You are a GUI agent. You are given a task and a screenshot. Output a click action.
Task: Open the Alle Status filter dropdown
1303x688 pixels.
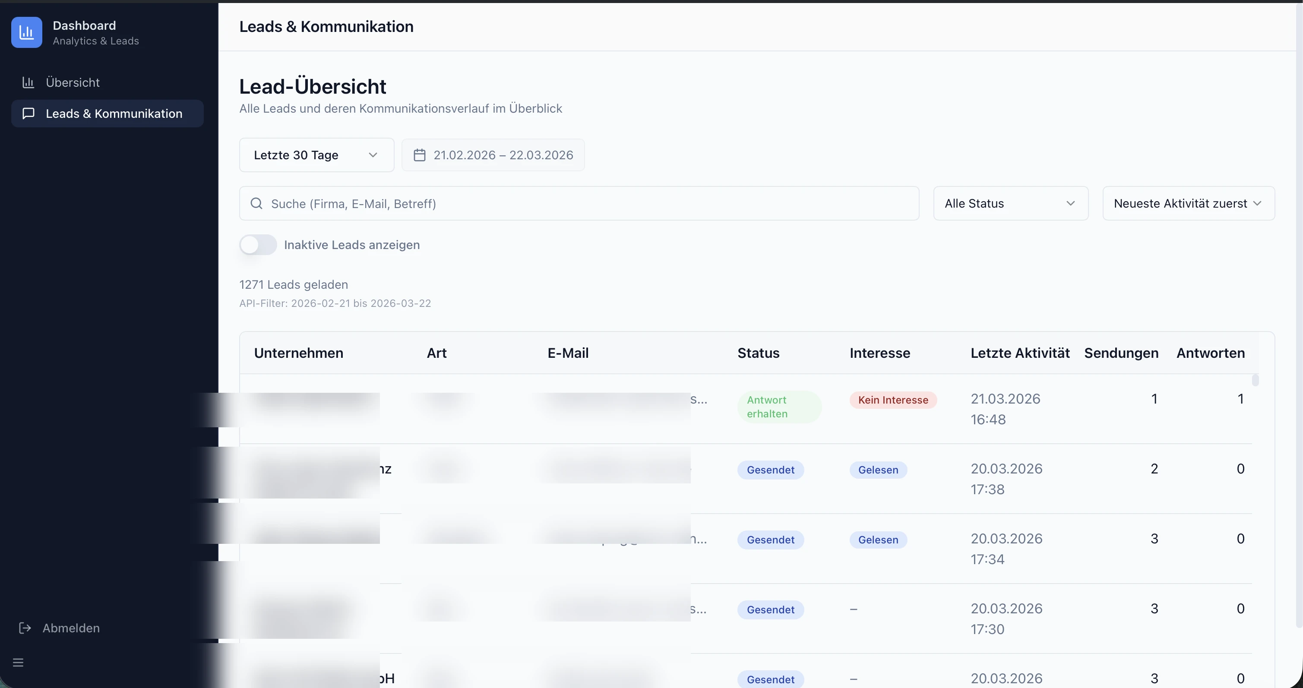(1011, 204)
